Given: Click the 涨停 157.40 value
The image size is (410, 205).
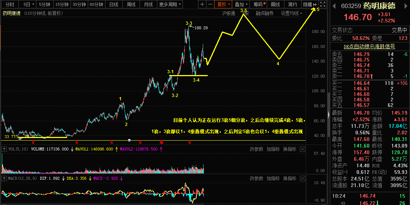Looking at the screenshot, I should 362,152.
